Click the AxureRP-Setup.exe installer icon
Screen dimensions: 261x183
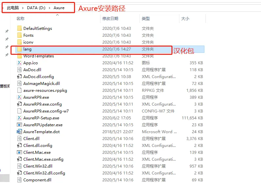[19, 118]
